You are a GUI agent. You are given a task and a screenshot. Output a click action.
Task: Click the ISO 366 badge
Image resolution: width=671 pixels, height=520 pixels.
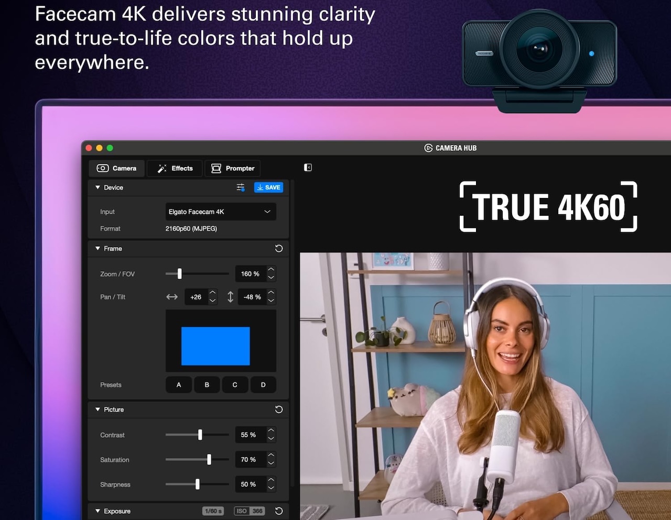coord(250,511)
